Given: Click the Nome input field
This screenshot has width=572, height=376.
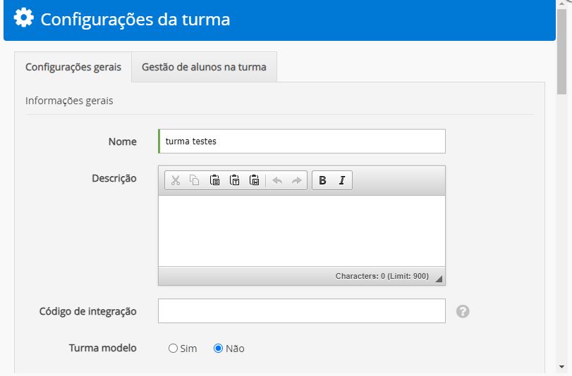Looking at the screenshot, I should [302, 142].
